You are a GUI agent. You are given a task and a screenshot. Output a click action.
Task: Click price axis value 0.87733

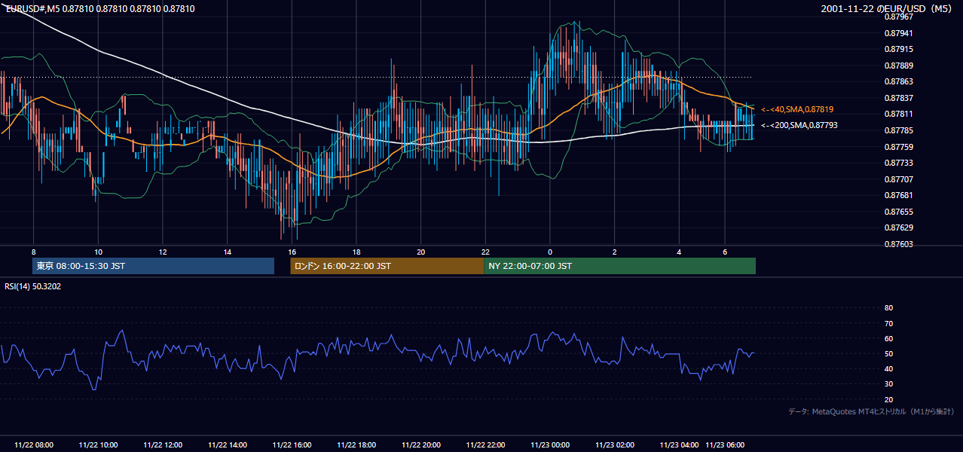click(897, 163)
